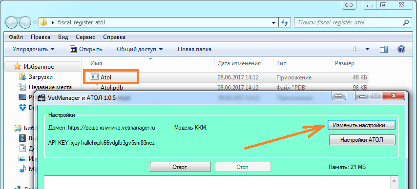The image size is (417, 189).
Task: Click the Открыть toolbar button
Action: 86,49
